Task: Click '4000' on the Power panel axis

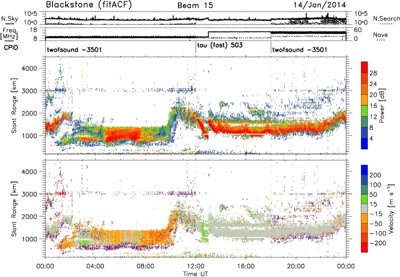Action: 29,68
